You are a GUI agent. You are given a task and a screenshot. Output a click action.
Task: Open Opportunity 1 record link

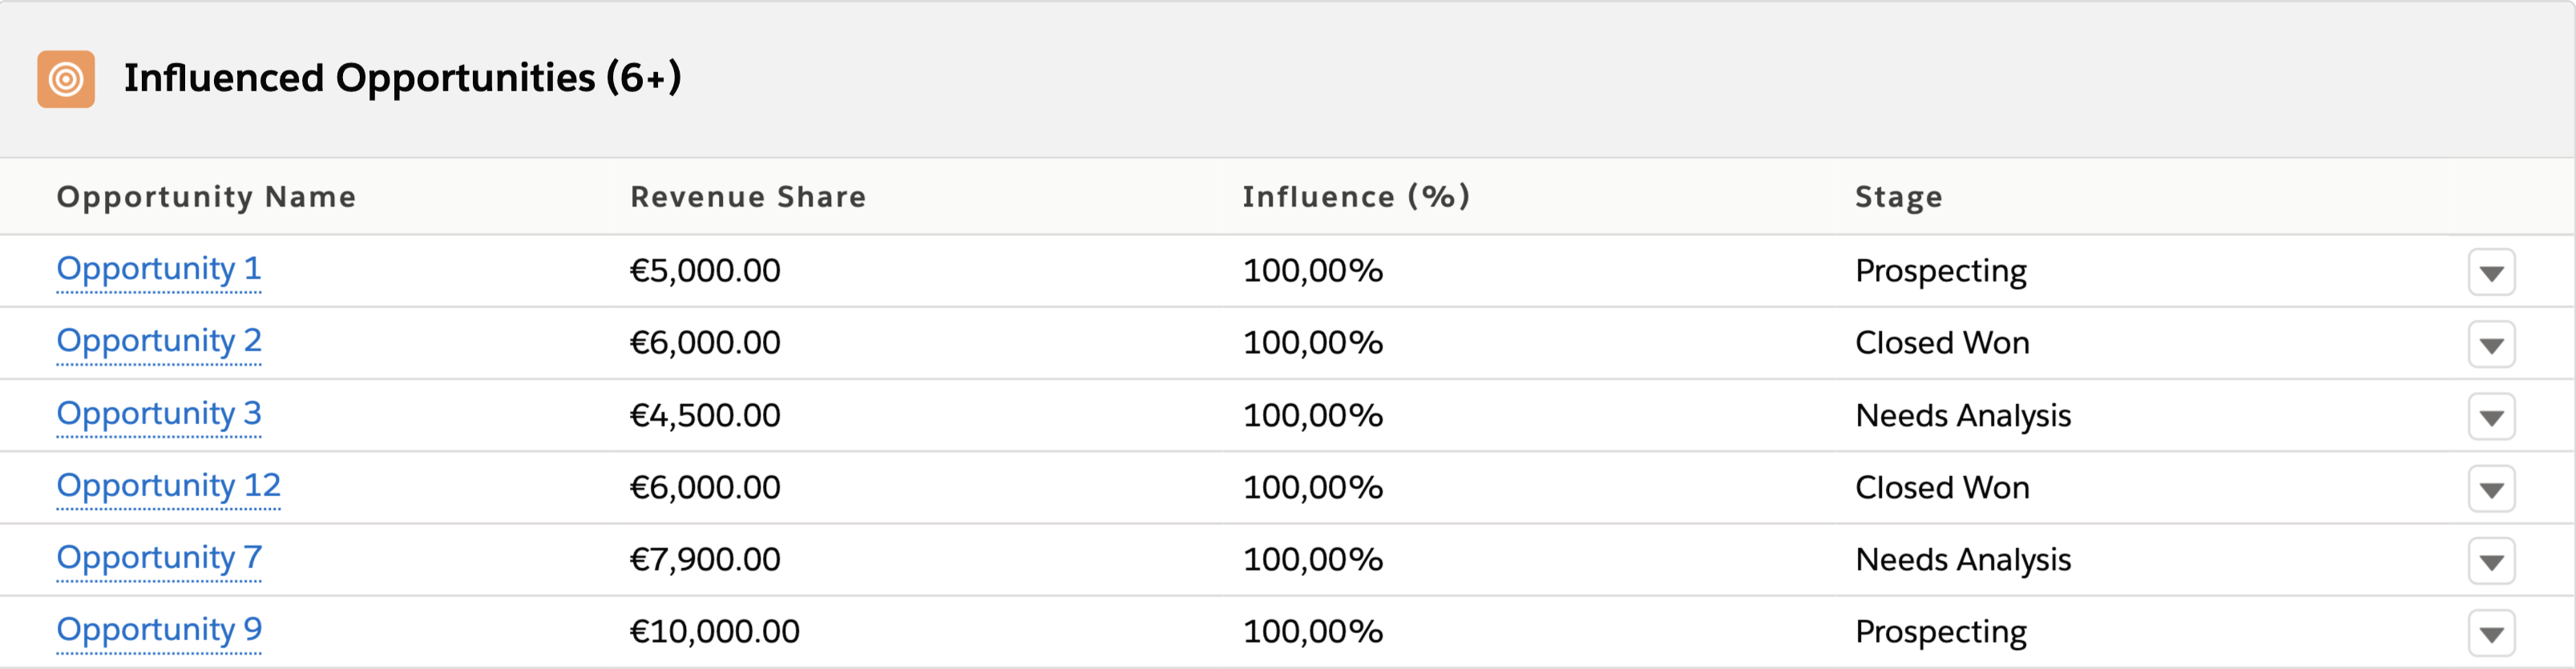159,269
